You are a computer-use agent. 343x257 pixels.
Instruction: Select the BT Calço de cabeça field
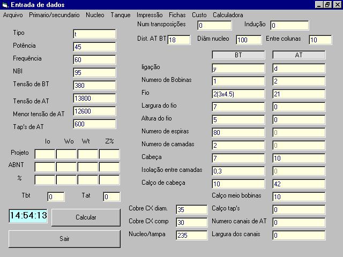[238, 184]
